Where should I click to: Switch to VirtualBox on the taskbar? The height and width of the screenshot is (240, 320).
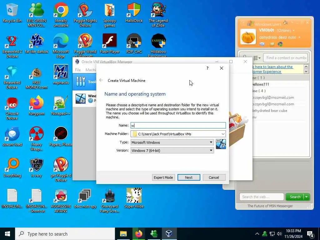(x=169, y=234)
